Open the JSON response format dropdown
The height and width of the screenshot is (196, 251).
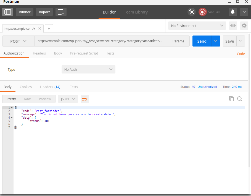click(x=68, y=99)
